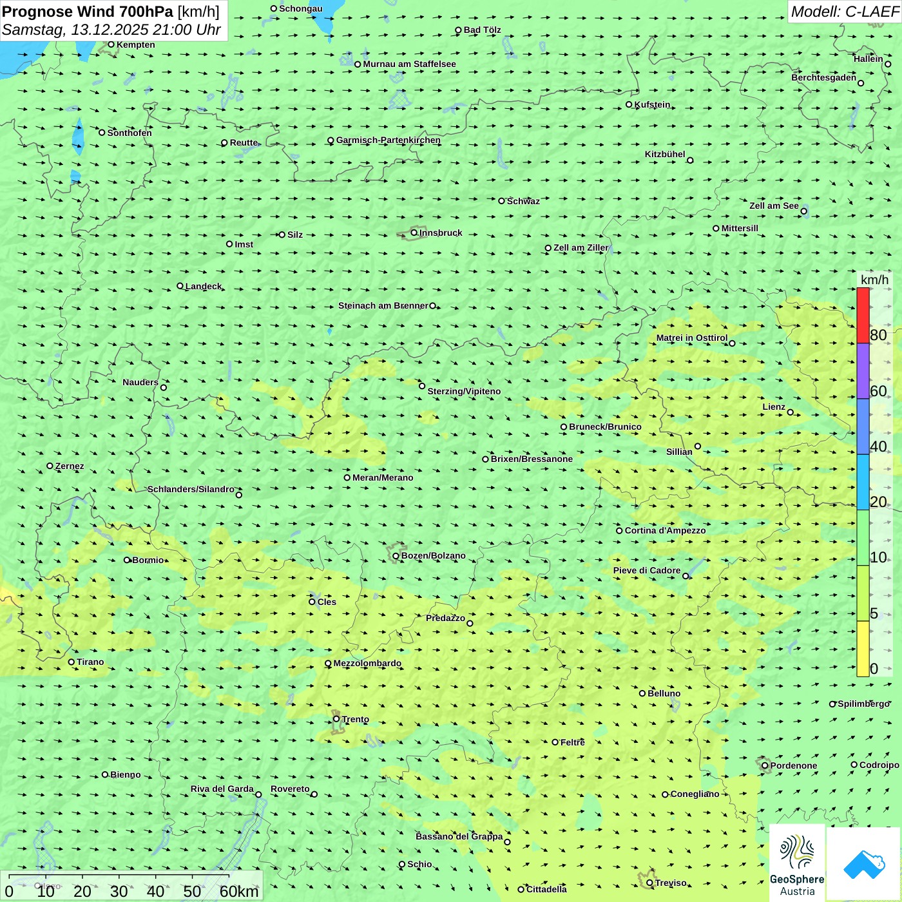Click the Landeck city label

click(x=204, y=286)
